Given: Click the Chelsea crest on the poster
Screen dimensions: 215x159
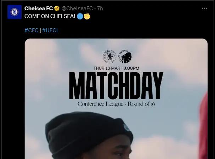Looking at the screenshot, I should (x=110, y=56).
